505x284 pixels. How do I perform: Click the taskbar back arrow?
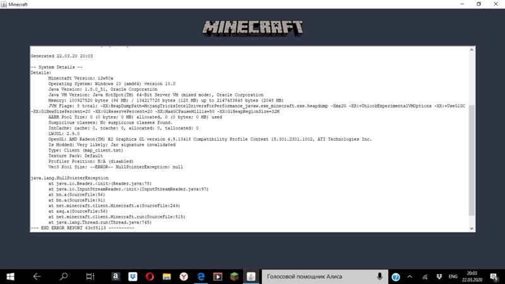[37, 276]
